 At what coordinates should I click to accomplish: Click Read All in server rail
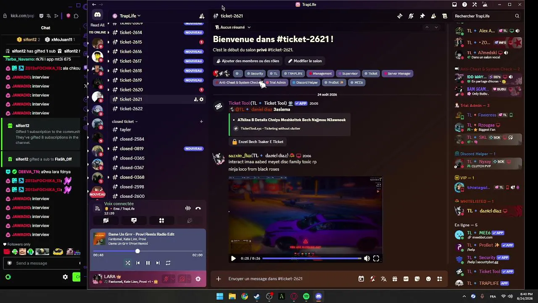pyautogui.click(x=98, y=25)
